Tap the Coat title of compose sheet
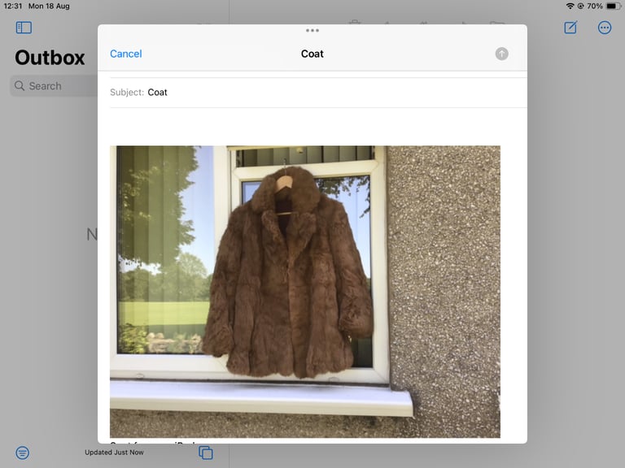The width and height of the screenshot is (625, 468). click(312, 54)
